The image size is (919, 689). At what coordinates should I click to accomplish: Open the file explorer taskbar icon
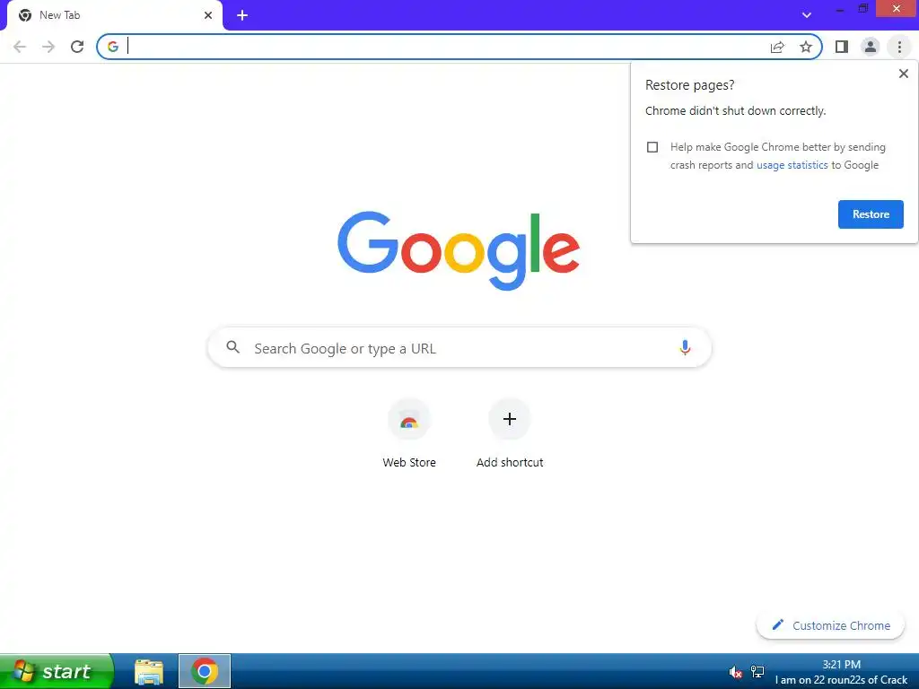pos(149,672)
